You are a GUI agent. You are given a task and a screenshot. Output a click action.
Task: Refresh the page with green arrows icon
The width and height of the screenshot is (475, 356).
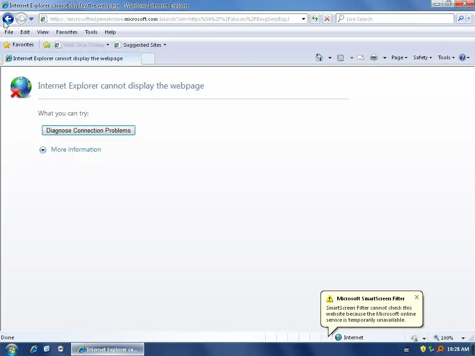click(315, 19)
